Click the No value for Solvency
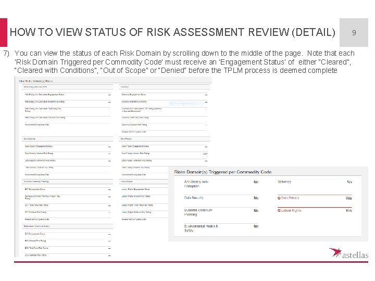The image size is (375, 281). (x=349, y=182)
